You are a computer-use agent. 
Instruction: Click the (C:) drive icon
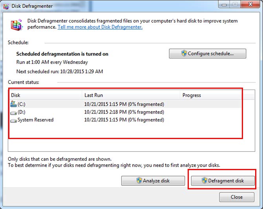13,104
